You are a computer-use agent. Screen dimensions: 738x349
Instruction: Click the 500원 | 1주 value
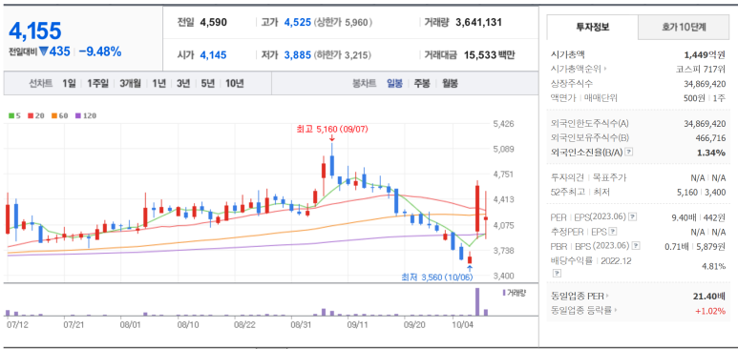(x=705, y=98)
